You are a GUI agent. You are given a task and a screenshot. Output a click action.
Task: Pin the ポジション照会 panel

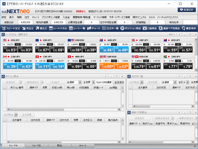[x=106, y=76]
